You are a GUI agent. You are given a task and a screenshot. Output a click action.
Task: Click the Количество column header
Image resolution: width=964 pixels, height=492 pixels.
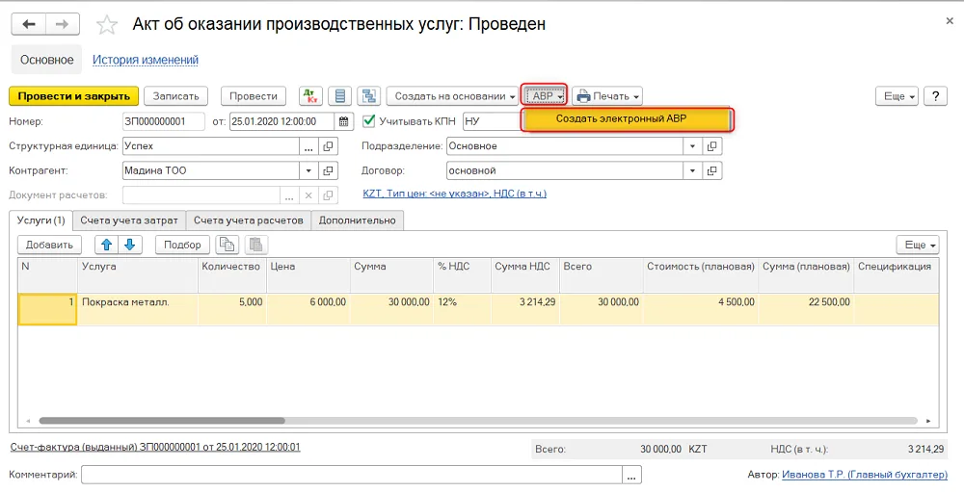point(231,274)
